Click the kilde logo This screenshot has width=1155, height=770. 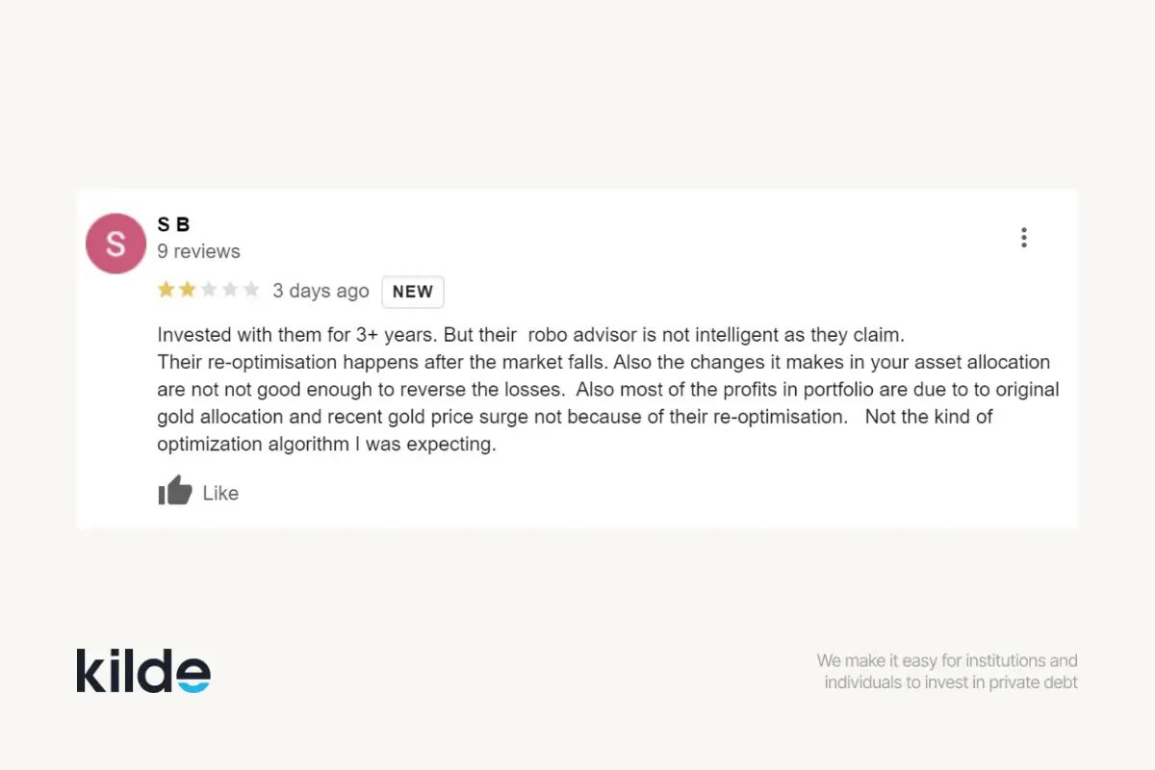142,670
